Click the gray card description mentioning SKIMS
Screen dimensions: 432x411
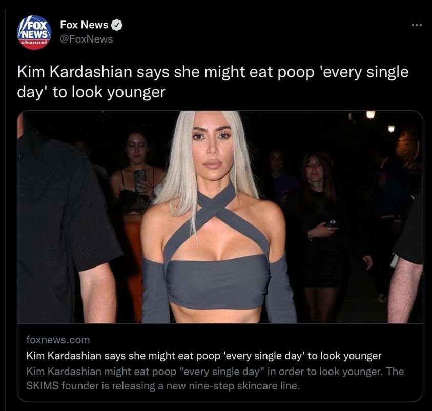pos(215,379)
